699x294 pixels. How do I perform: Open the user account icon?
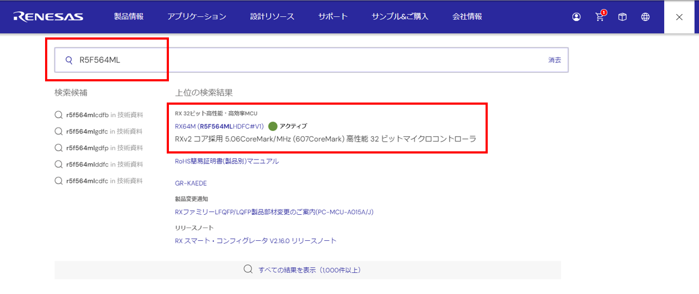point(576,17)
